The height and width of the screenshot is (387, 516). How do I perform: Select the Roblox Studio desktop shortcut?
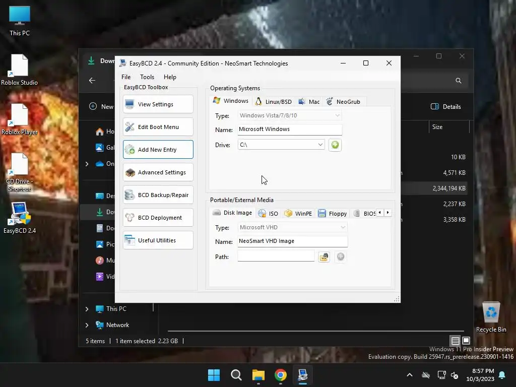pyautogui.click(x=20, y=70)
